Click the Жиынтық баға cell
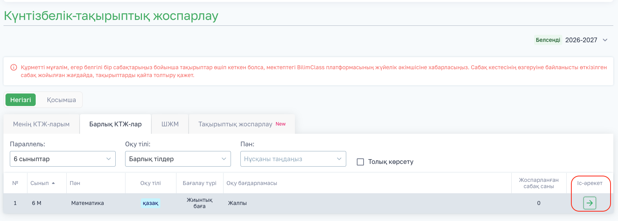This screenshot has height=221, width=618. pos(200,203)
